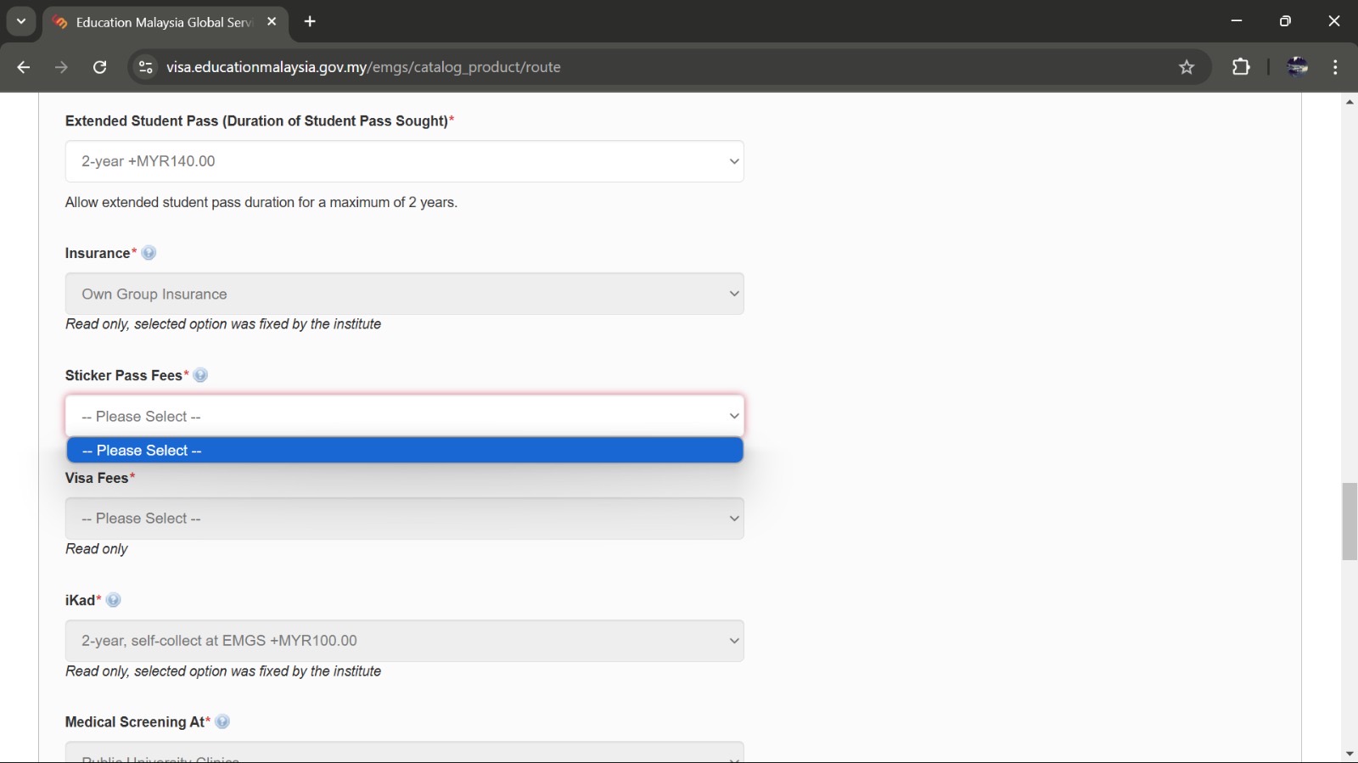
Task: Expand the Sticker Pass Fees dropdown
Action: (x=404, y=416)
